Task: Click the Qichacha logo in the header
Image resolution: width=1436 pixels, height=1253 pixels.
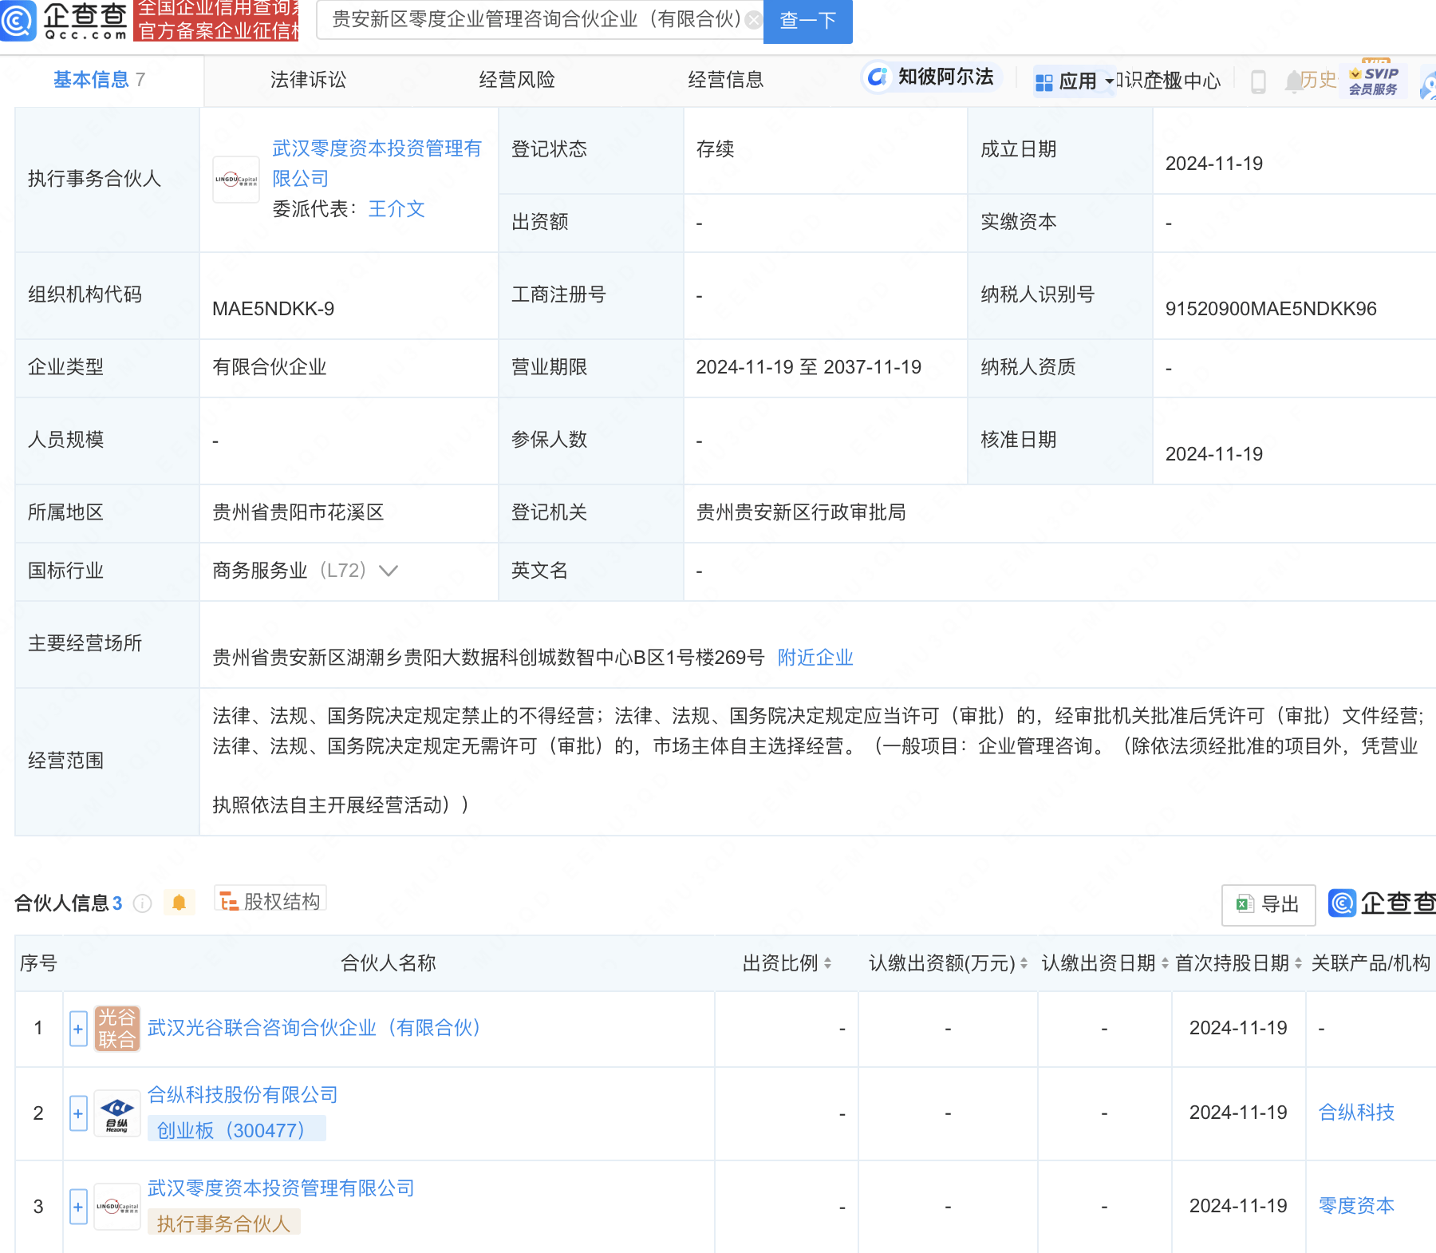Action: point(64,21)
